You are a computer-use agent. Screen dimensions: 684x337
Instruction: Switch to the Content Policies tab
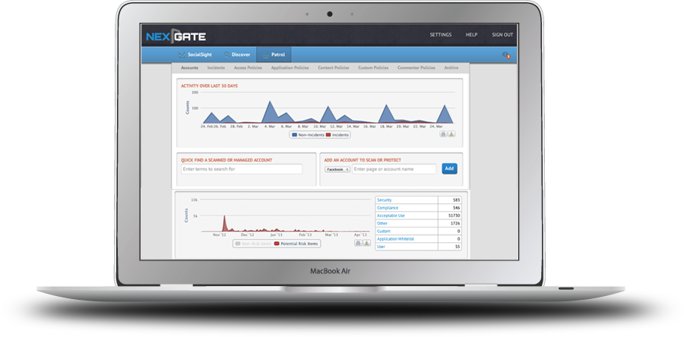coord(334,68)
